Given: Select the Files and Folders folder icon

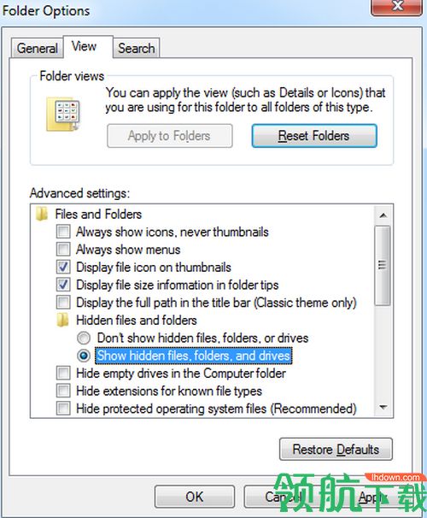Looking at the screenshot, I should pyautogui.click(x=42, y=214).
